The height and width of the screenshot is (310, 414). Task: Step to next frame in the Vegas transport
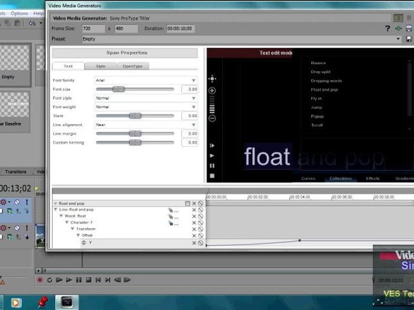pos(127,280)
